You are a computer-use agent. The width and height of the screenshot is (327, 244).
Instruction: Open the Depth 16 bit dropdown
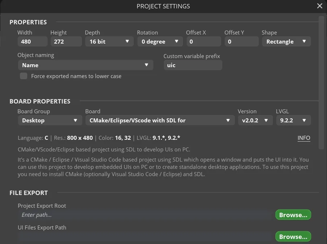point(109,41)
